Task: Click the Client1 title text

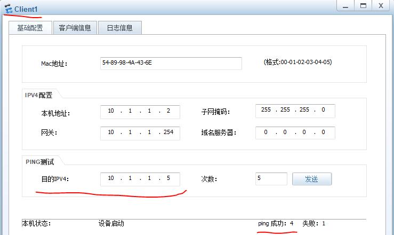Action: tap(26, 9)
